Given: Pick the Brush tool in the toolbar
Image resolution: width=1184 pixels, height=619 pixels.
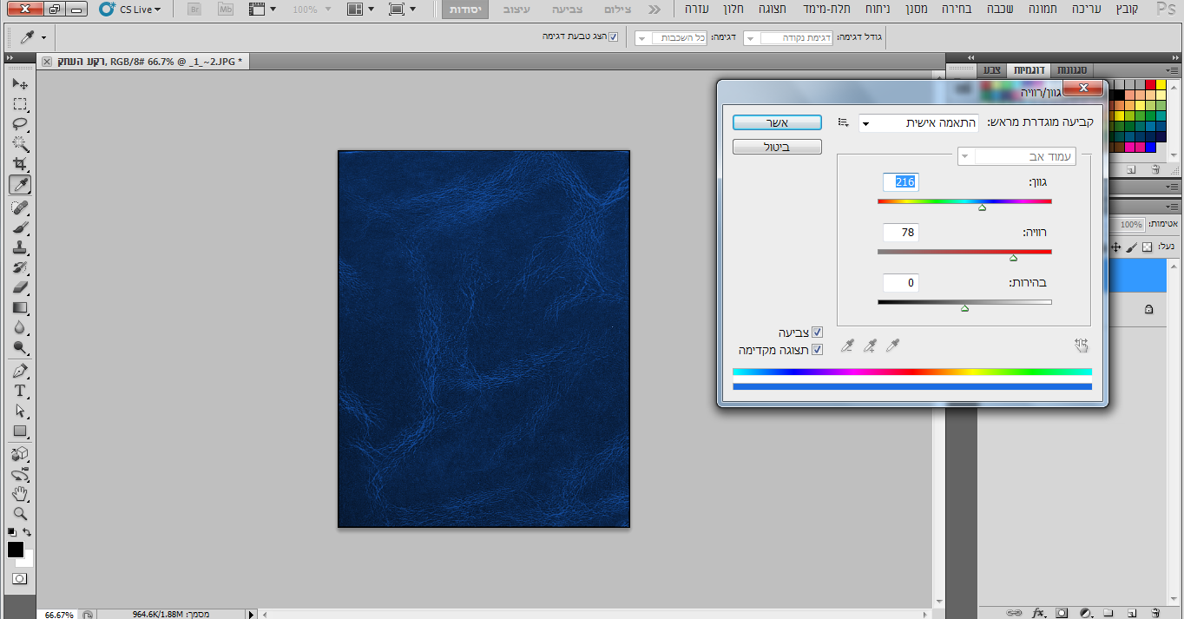Looking at the screenshot, I should tap(20, 227).
